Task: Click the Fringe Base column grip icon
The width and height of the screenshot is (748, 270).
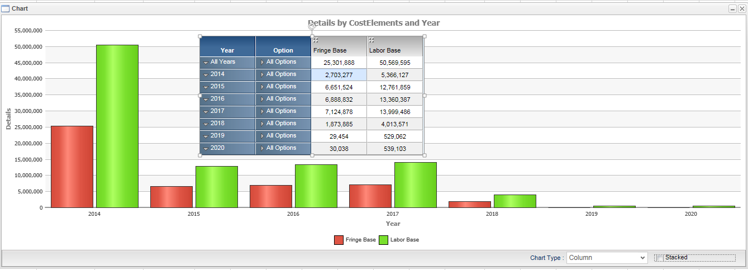Action: pos(316,40)
